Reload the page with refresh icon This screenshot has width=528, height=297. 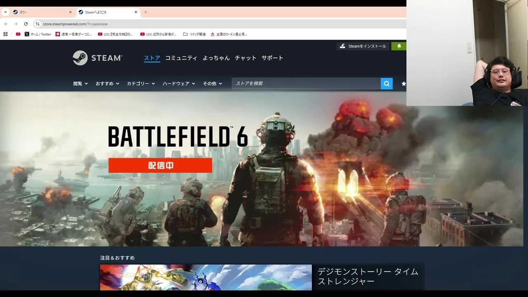(x=26, y=24)
